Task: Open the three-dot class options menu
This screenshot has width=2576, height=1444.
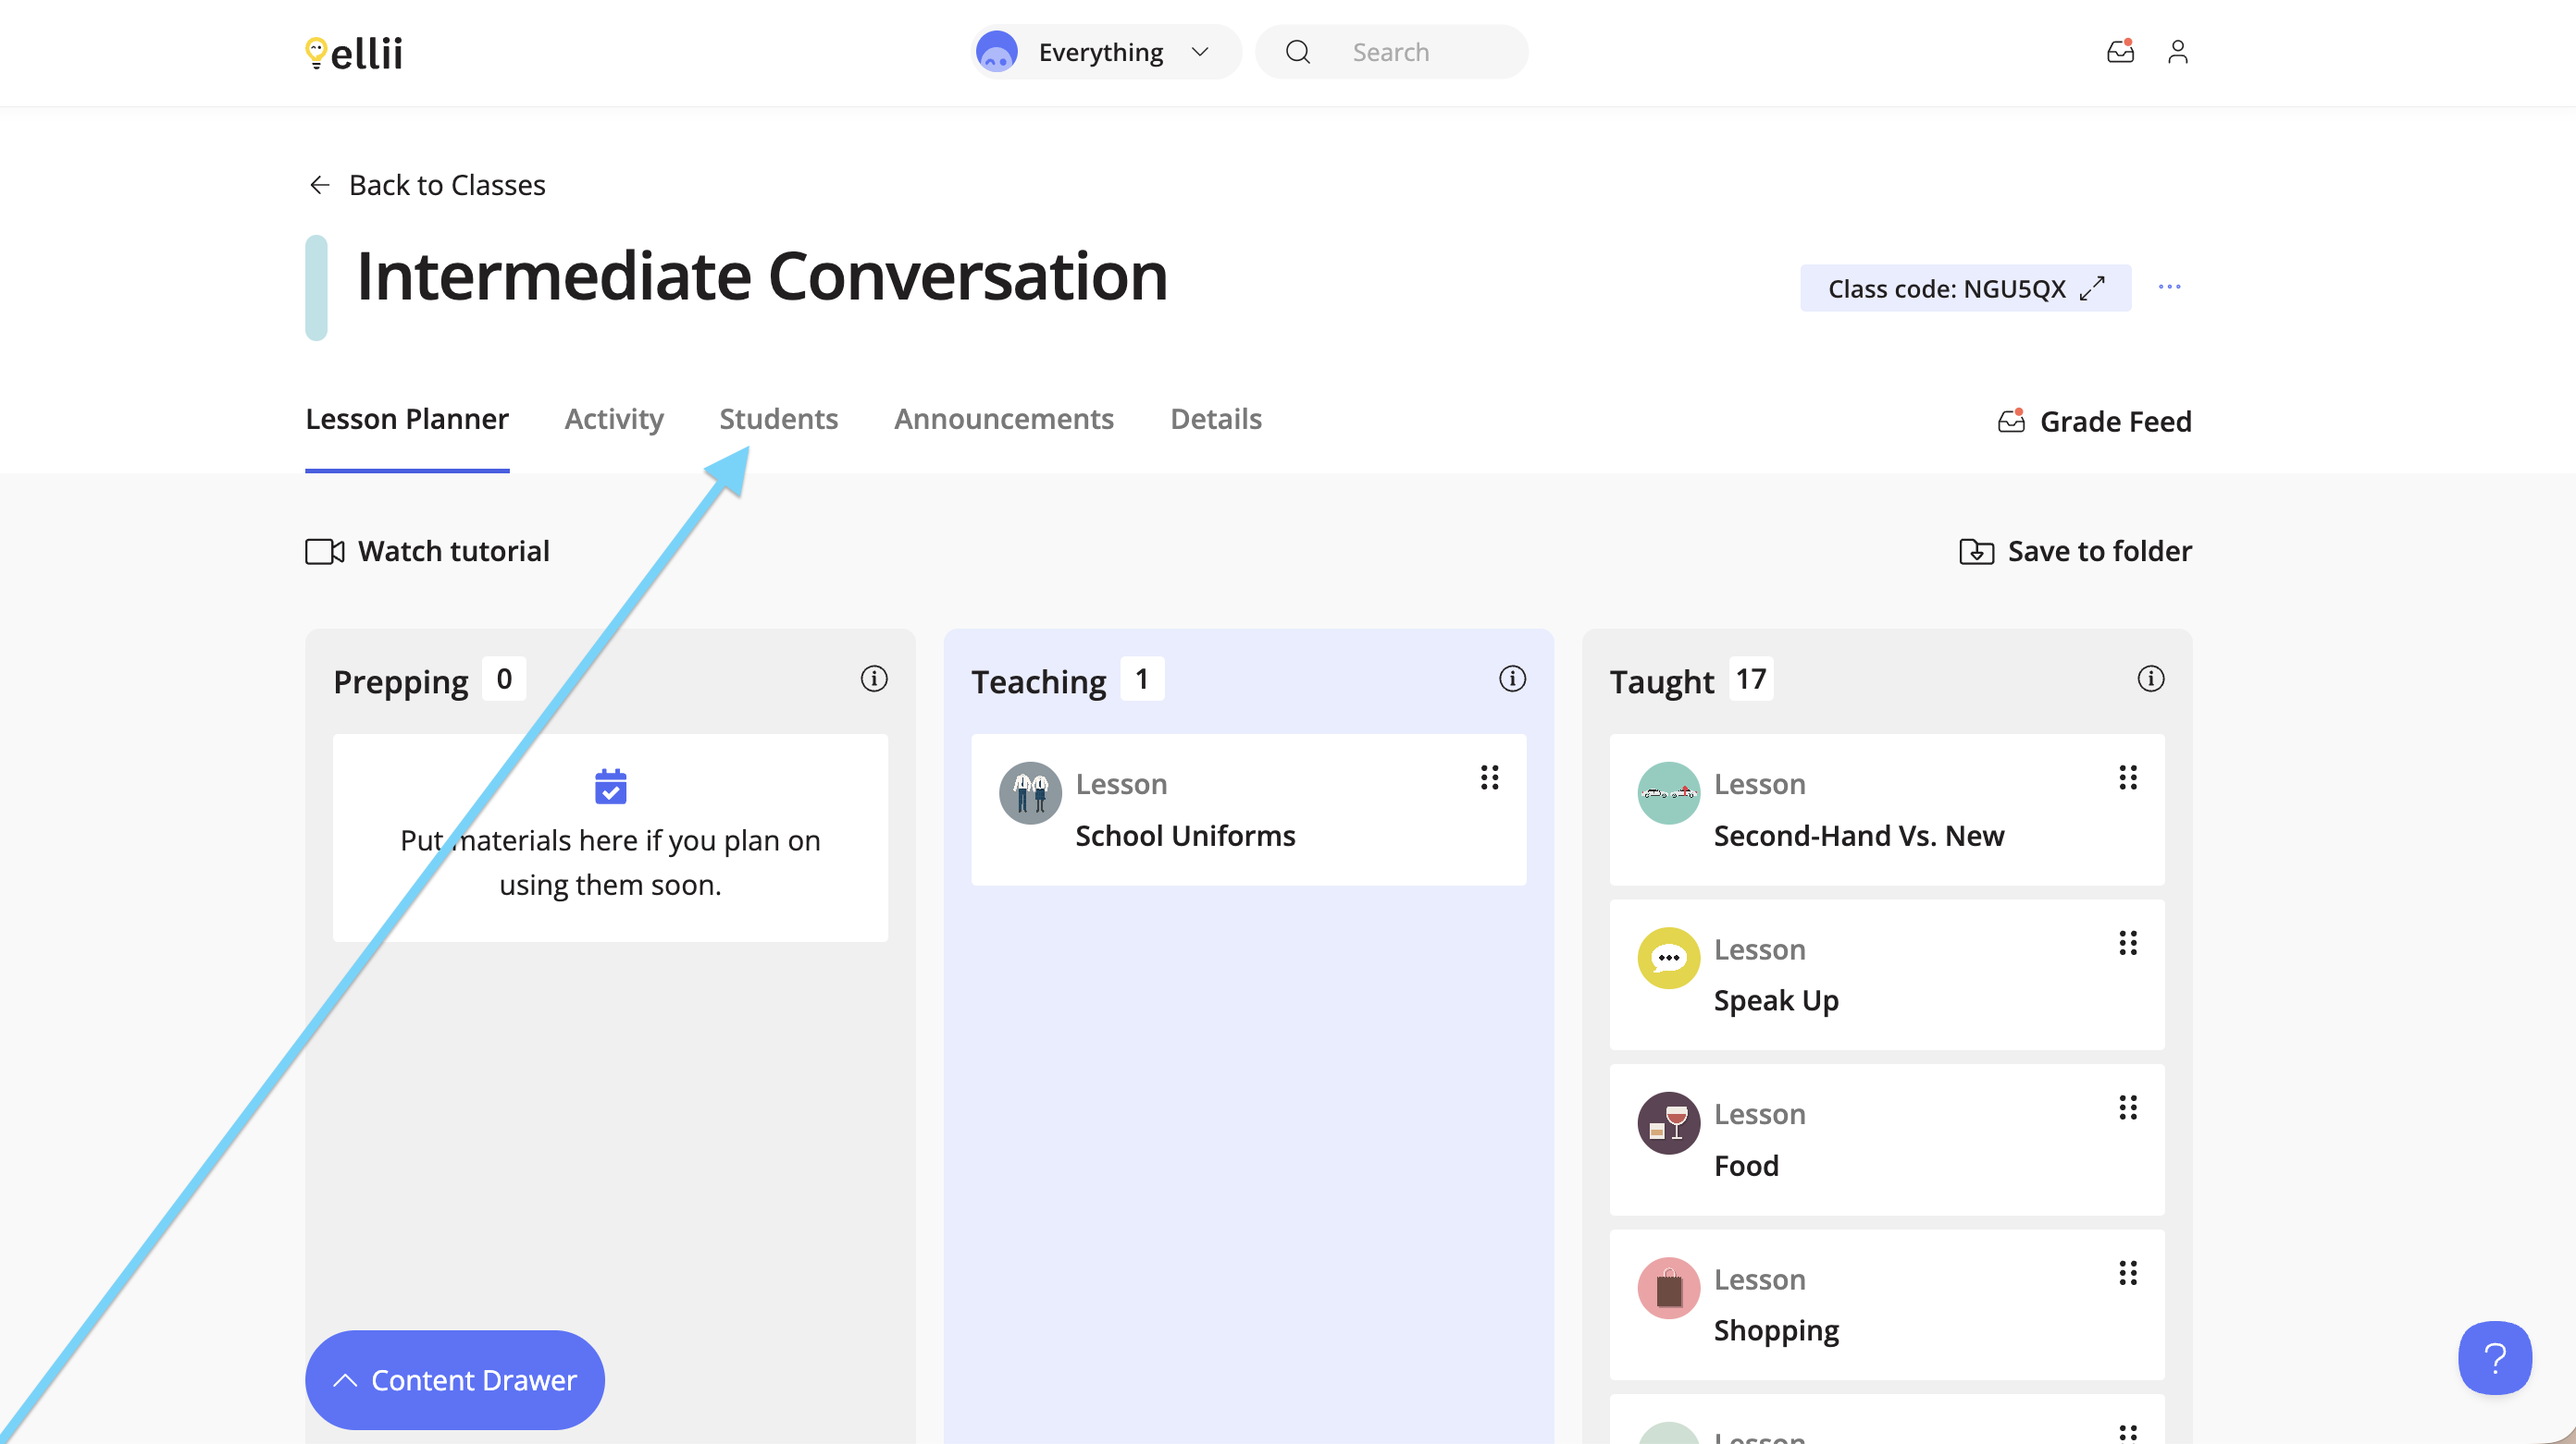Action: click(2169, 287)
